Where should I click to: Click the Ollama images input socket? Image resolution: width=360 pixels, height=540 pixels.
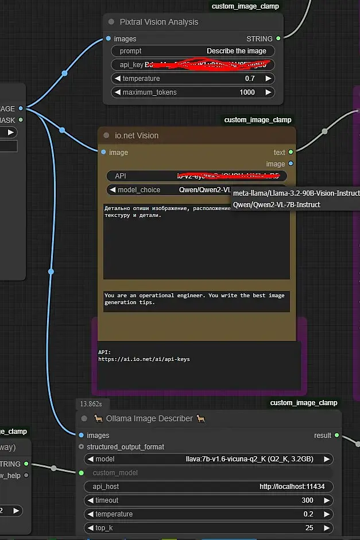pyautogui.click(x=81, y=436)
